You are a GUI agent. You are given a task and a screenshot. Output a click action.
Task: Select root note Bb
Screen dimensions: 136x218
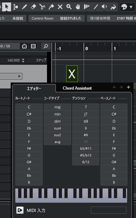tap(29, 175)
